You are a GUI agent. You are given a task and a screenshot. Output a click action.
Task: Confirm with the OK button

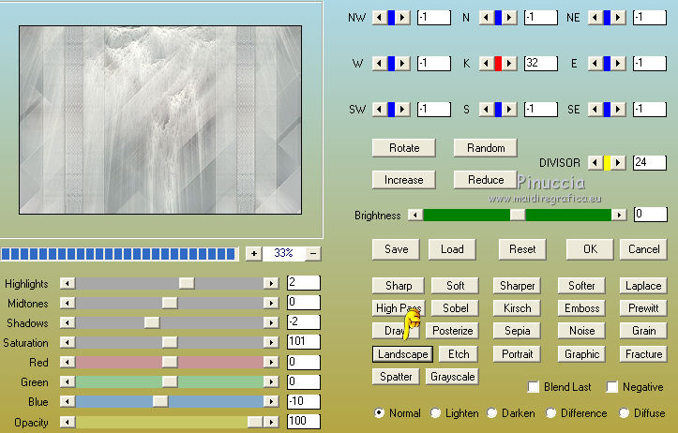point(590,249)
